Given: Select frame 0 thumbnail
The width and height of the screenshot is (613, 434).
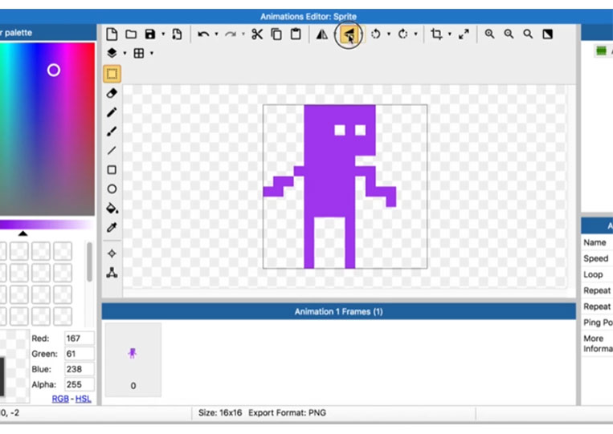Looking at the screenshot, I should point(133,359).
